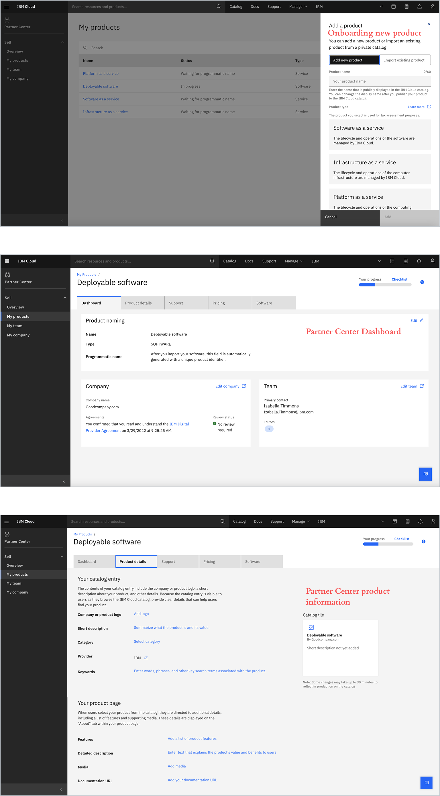Expand the Manage dropdown on the My products page header
The width and height of the screenshot is (440, 796).
point(298,7)
